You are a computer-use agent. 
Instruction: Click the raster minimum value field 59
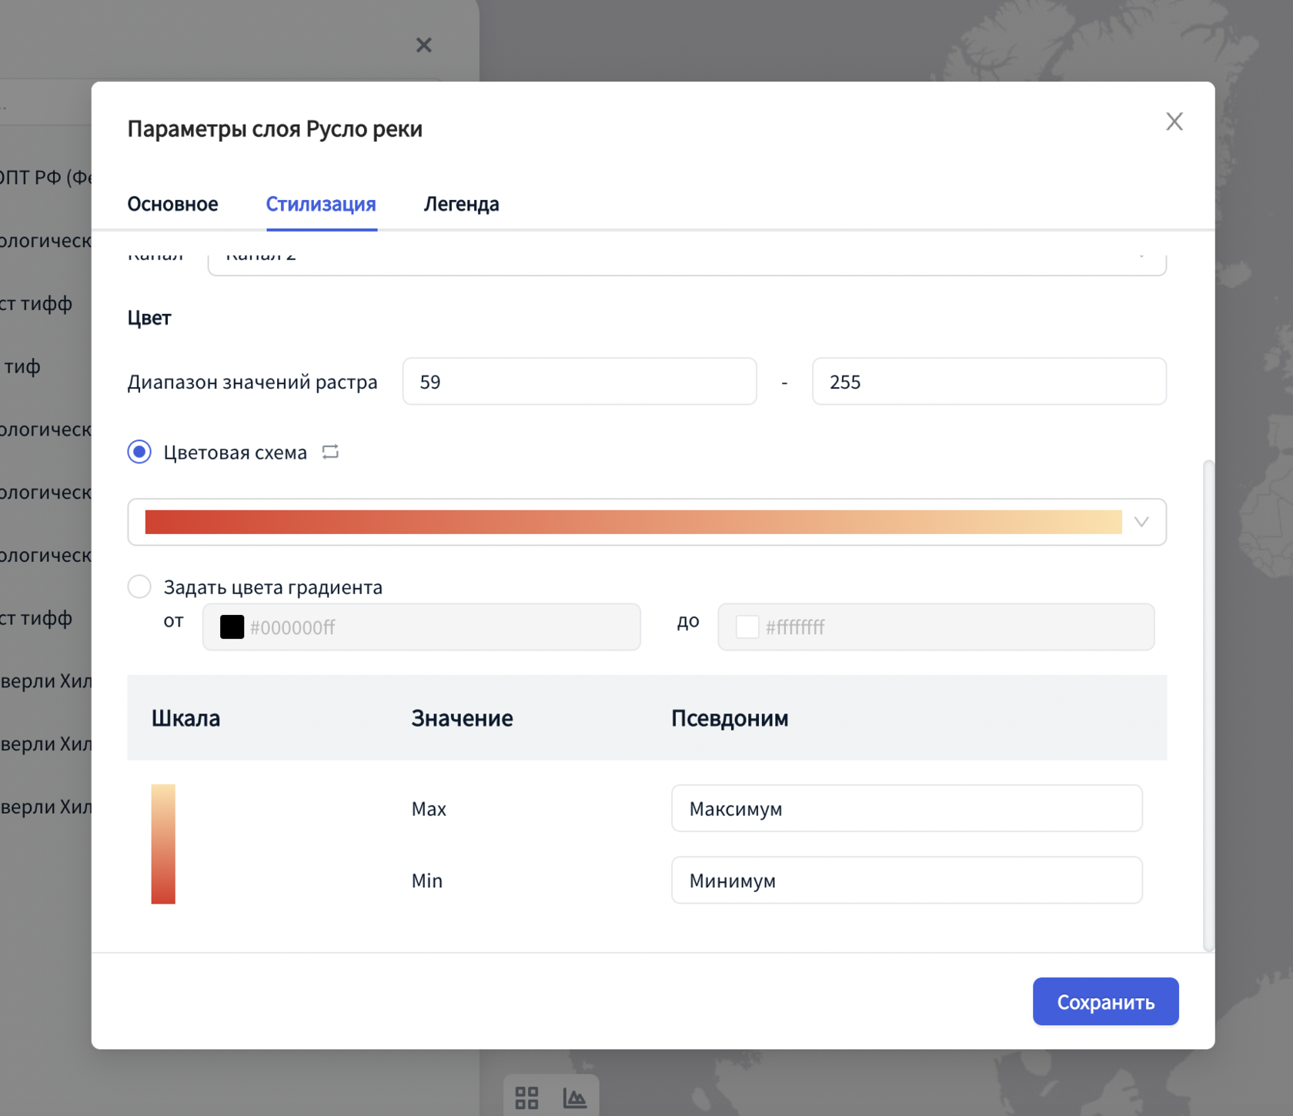pos(579,382)
